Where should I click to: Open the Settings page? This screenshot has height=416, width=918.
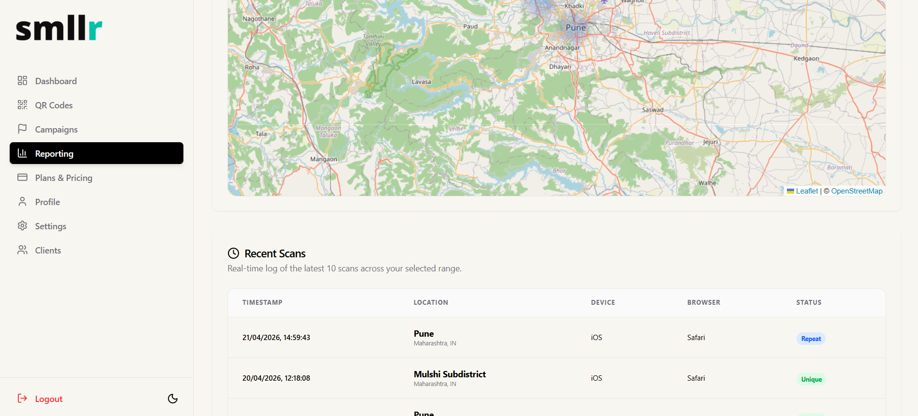(96, 226)
